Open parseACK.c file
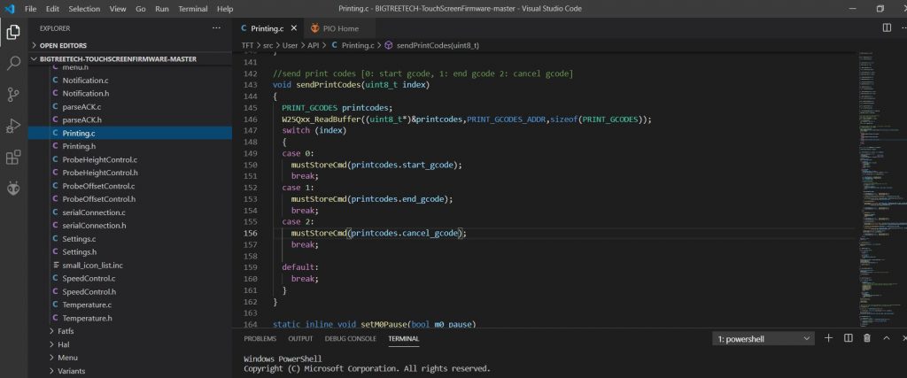The width and height of the screenshot is (907, 378). pos(130,107)
